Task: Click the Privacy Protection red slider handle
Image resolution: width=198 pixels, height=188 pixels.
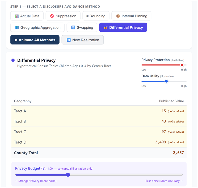Action: tap(182, 65)
